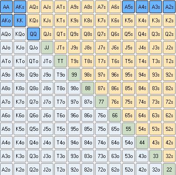This screenshot has width=176, height=175.
Task: Select the KQo offsuit cell
Action: point(20,34)
